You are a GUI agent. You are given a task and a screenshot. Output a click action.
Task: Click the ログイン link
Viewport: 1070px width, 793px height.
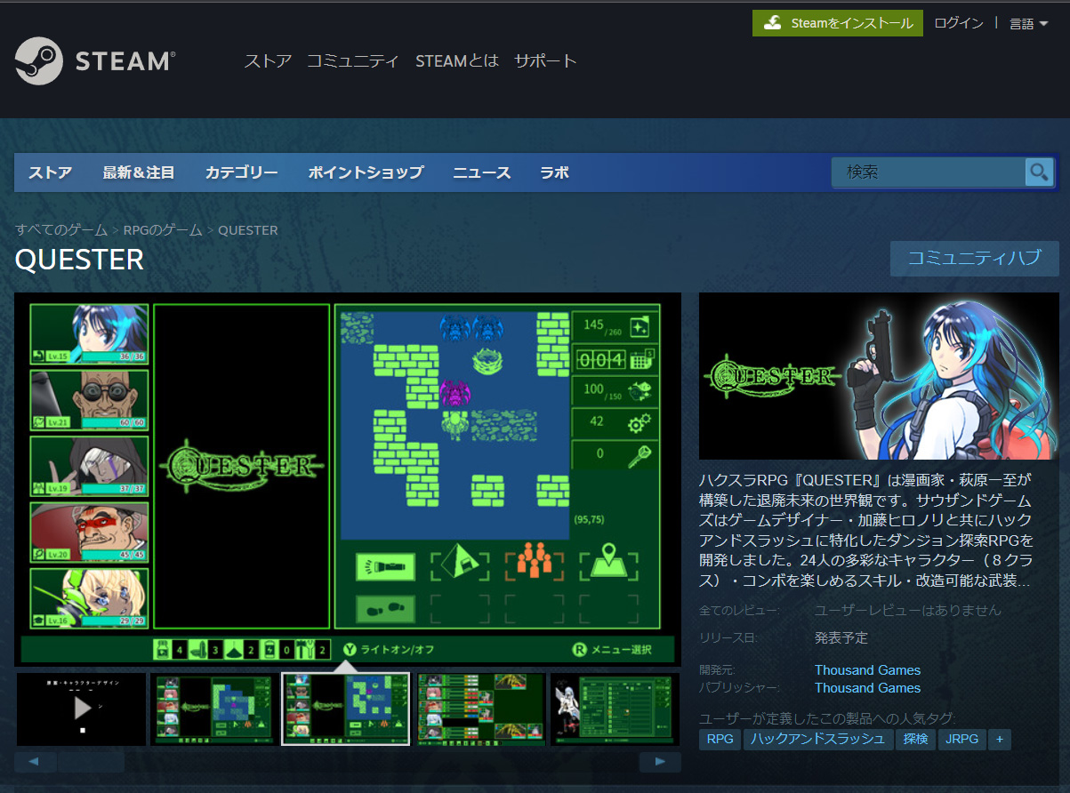(958, 23)
